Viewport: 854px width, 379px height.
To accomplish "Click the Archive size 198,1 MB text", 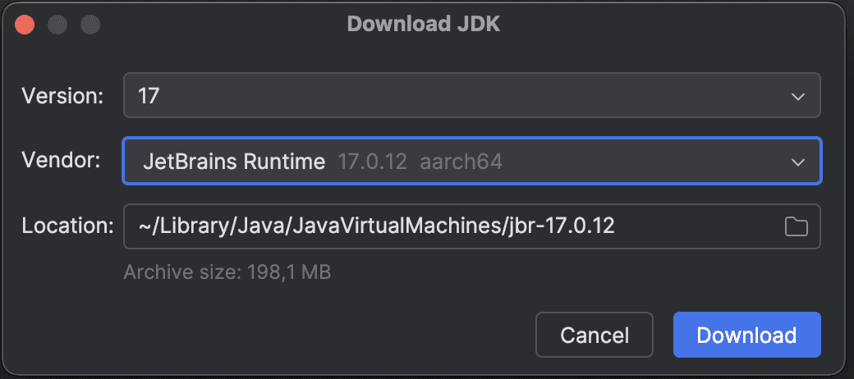I will tap(227, 272).
